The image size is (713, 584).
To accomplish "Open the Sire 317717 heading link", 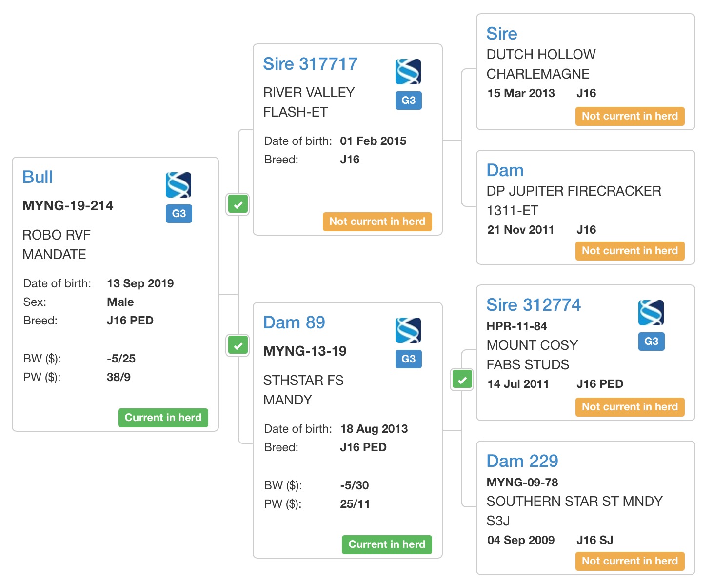I will [310, 64].
